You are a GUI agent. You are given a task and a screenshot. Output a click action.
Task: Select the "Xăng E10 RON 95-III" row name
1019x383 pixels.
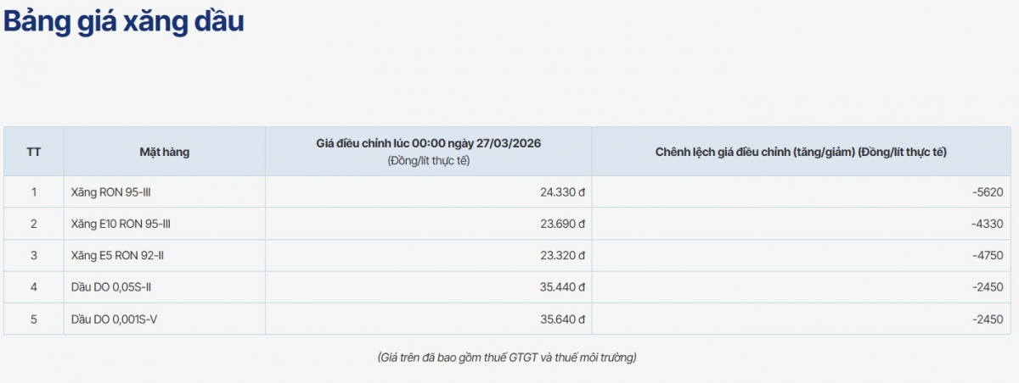[x=121, y=224]
